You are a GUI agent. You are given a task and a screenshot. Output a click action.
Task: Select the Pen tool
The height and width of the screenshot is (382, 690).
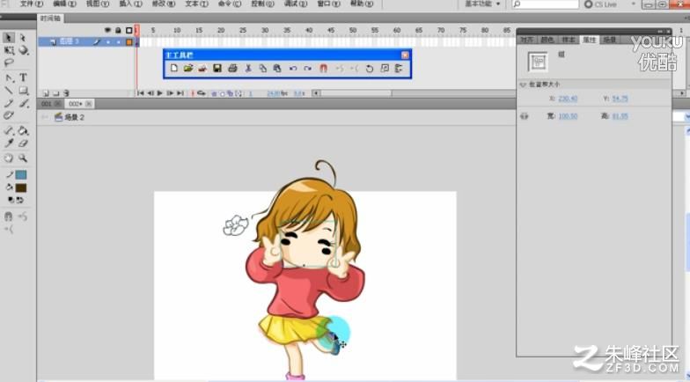[x=9, y=77]
